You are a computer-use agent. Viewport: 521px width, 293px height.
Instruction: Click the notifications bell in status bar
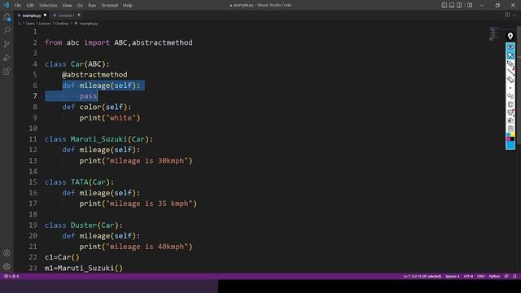pos(514,277)
